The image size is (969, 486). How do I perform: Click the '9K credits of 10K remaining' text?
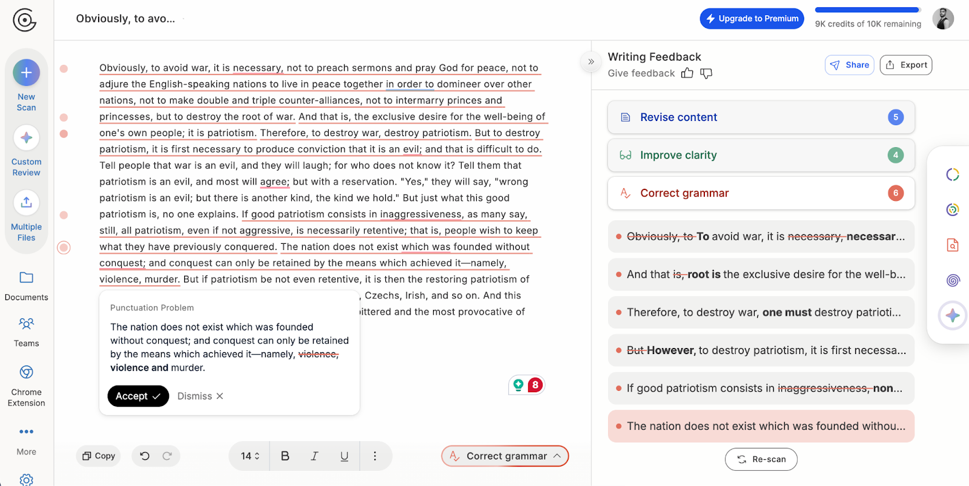[868, 24]
